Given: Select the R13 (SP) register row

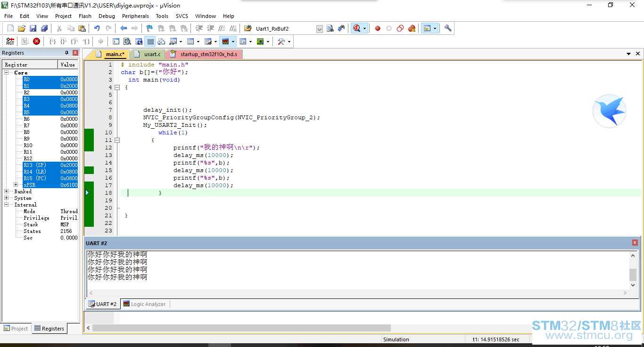Looking at the screenshot, I should 50,165.
